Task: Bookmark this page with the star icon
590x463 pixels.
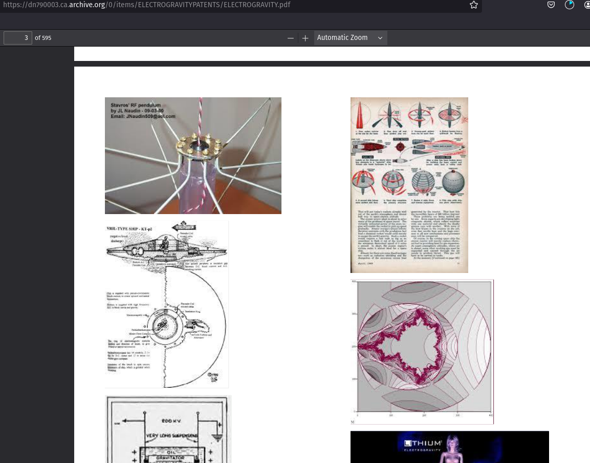Action: (474, 5)
